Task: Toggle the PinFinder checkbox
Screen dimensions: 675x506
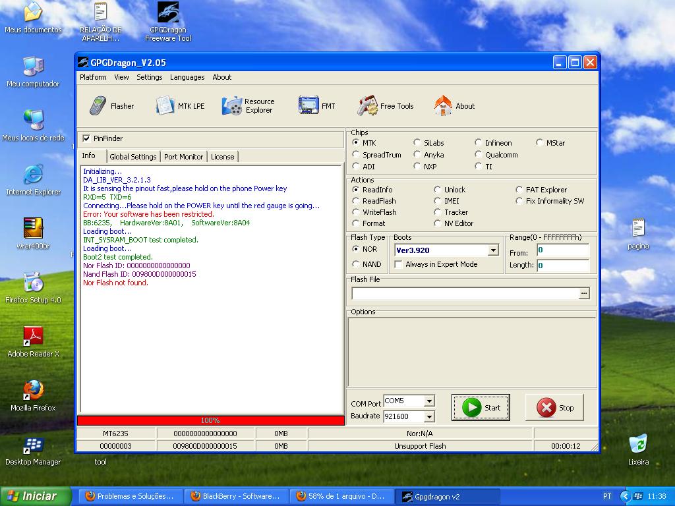Action: pyautogui.click(x=86, y=138)
